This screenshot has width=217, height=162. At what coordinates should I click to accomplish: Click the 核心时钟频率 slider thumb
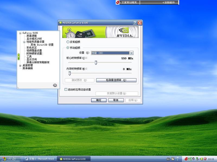(96, 63)
